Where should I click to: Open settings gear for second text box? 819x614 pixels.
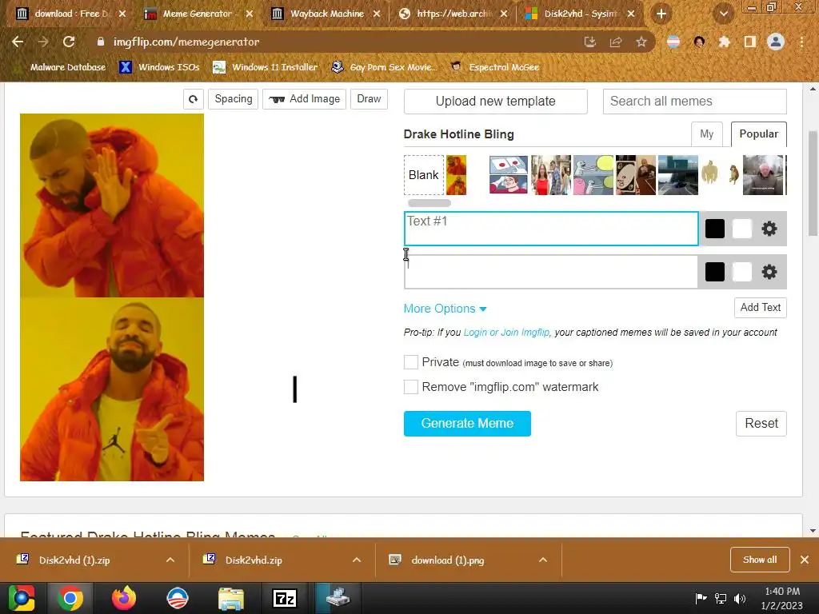click(x=769, y=272)
